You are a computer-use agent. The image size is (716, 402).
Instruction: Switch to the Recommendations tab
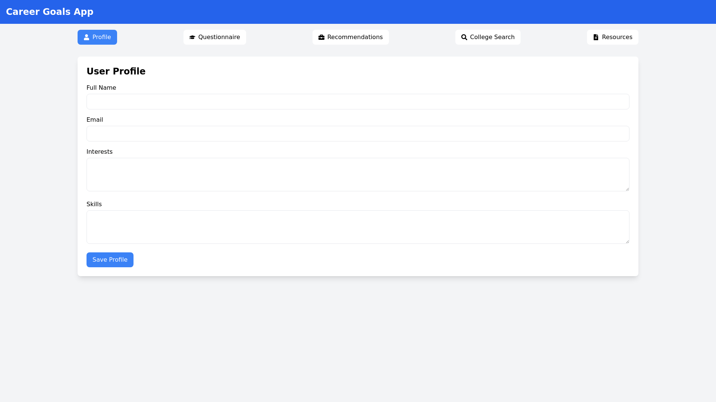coord(351,37)
